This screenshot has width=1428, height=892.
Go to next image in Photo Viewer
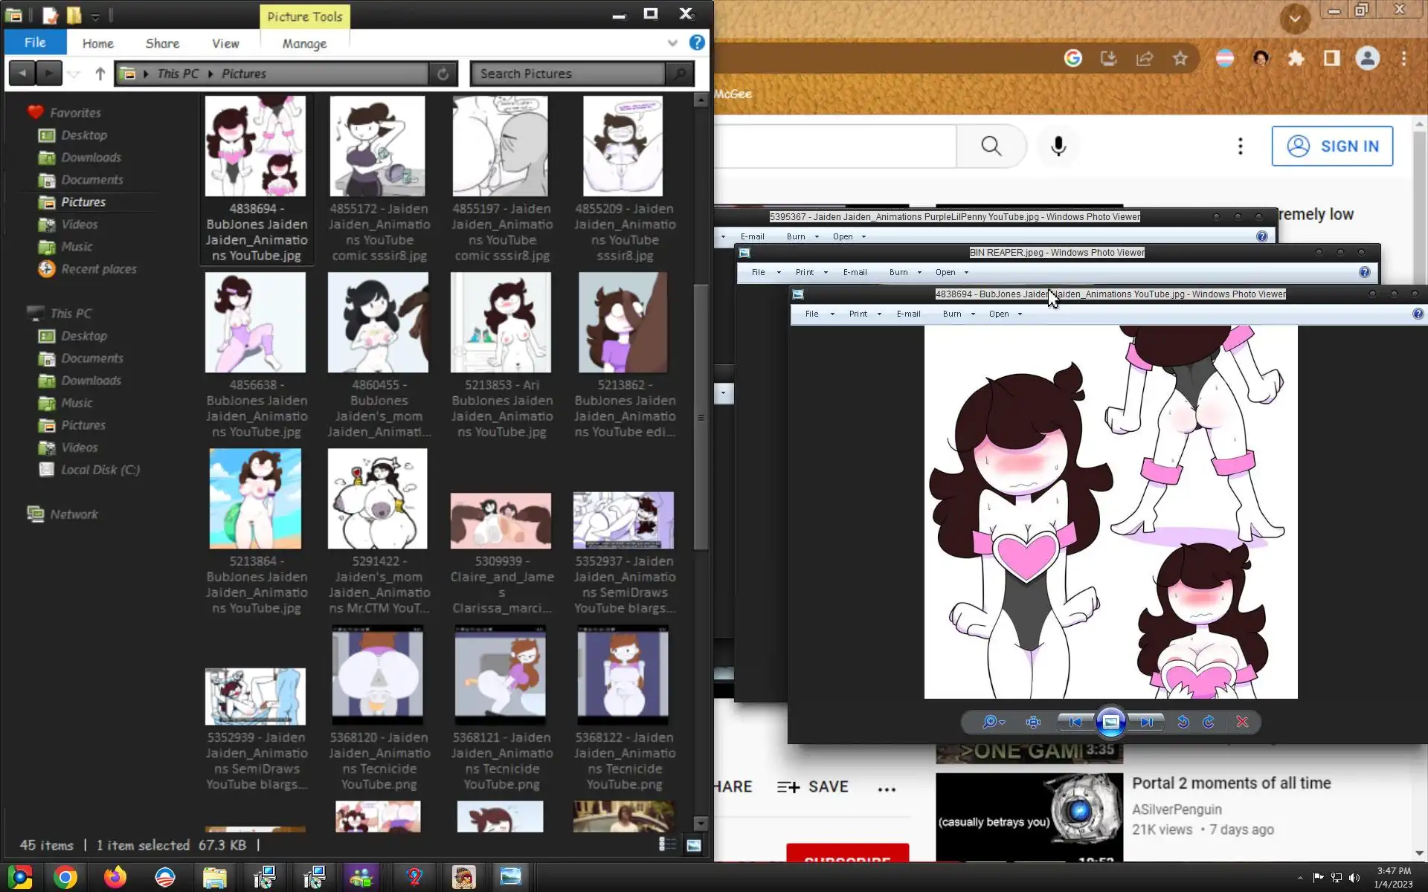pos(1146,722)
